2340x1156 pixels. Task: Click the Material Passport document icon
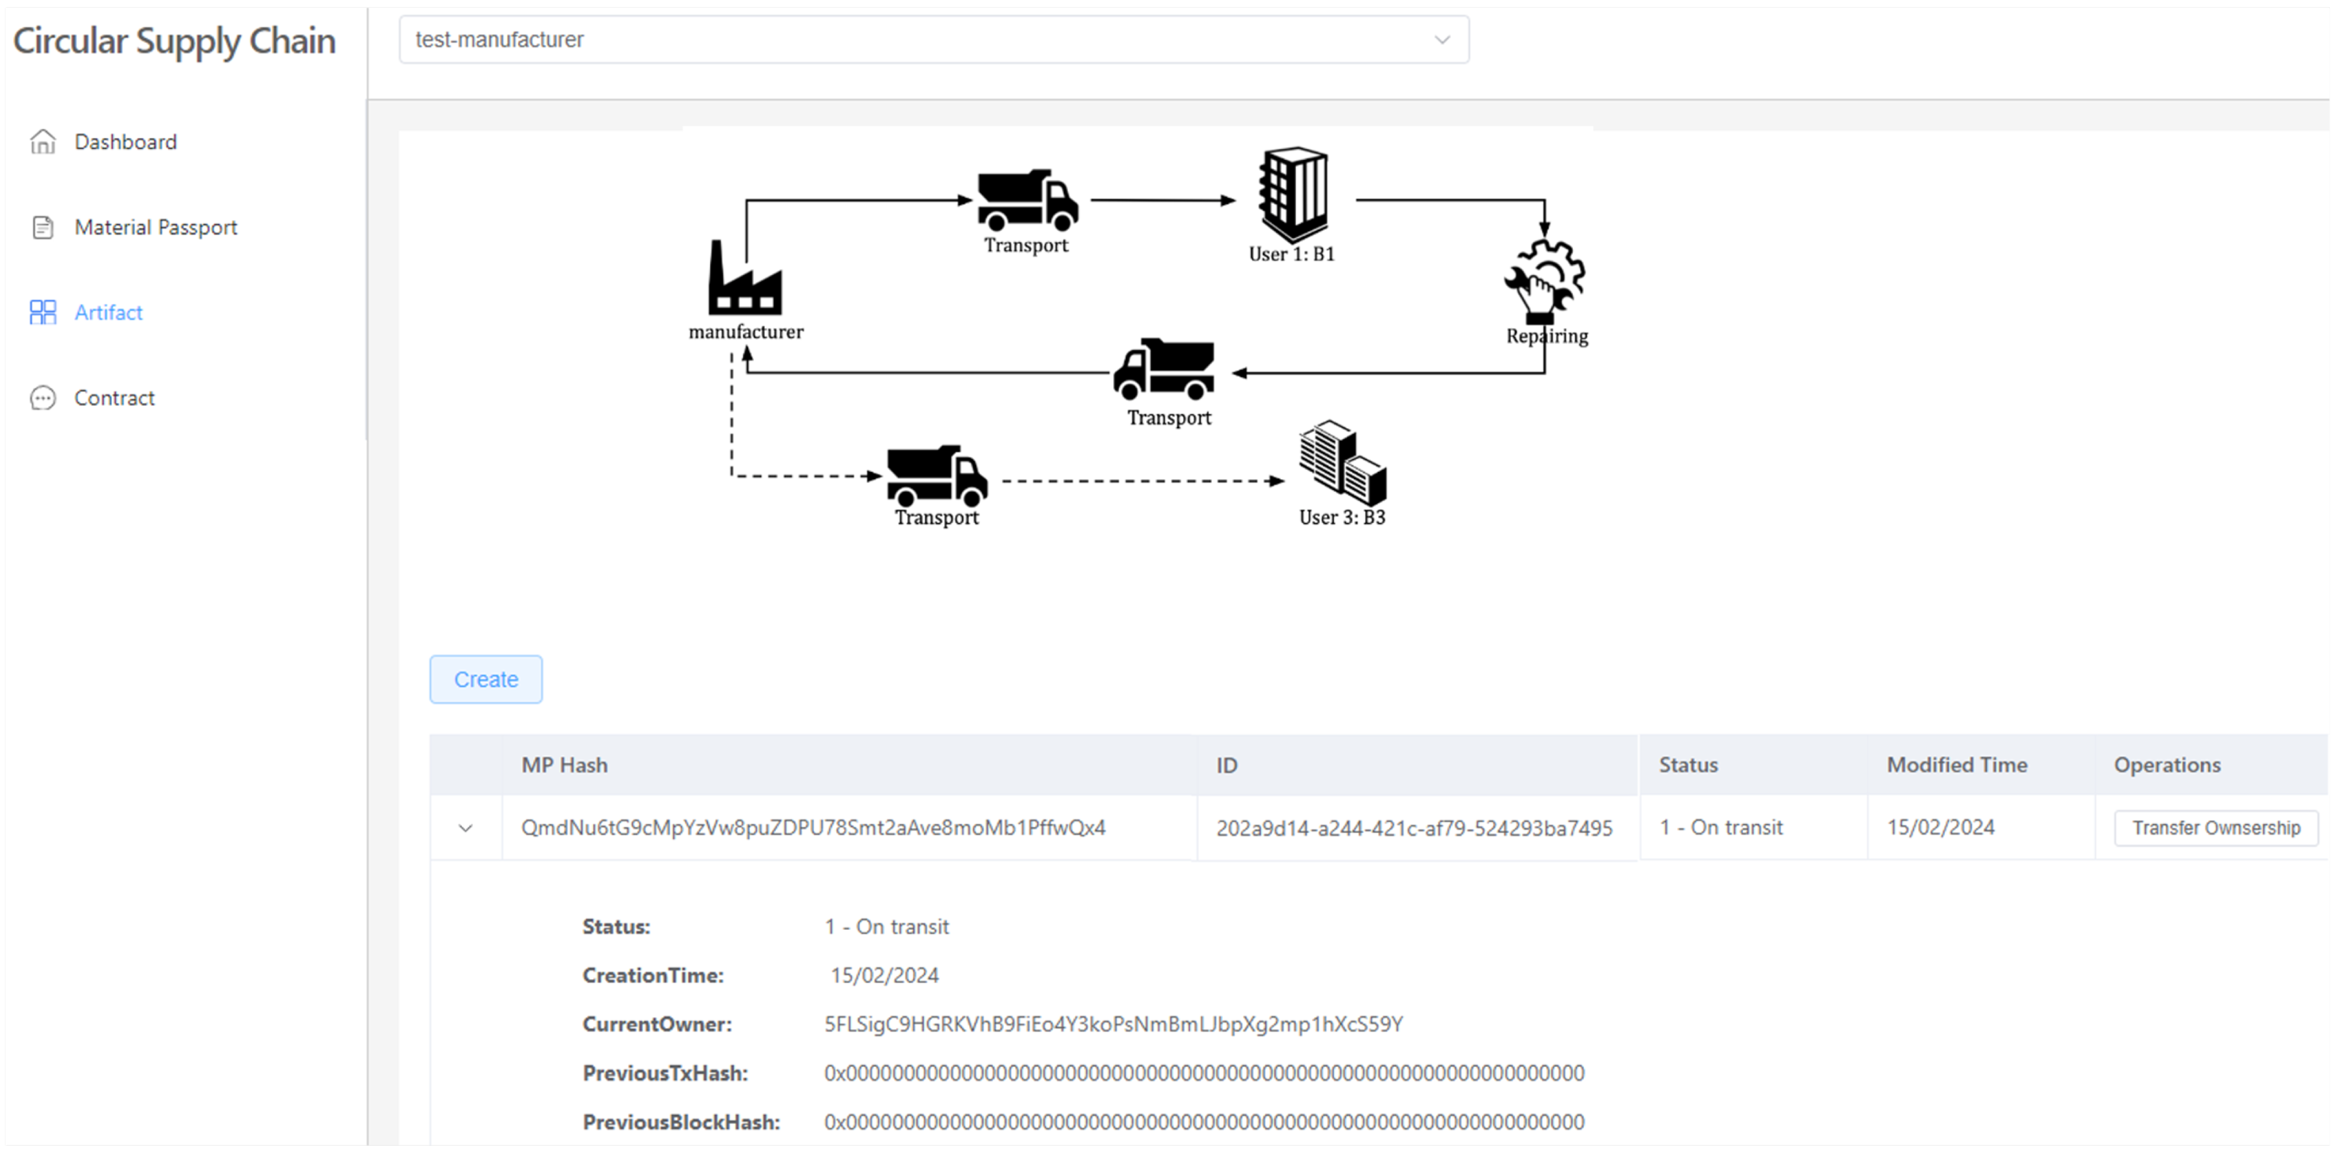[x=43, y=227]
